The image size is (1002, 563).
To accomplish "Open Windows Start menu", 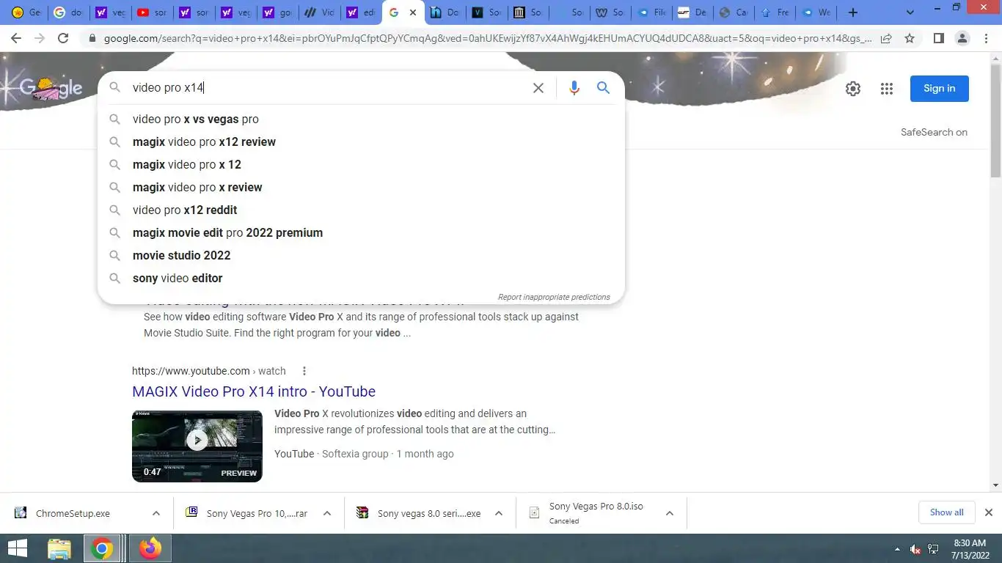I will point(17,548).
